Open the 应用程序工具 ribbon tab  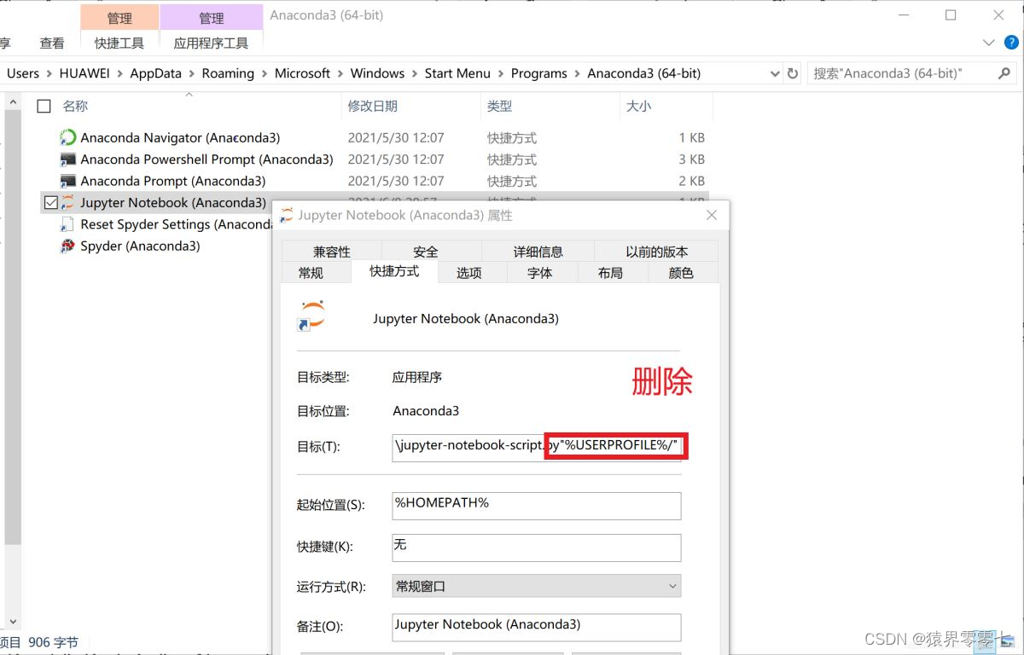pyautogui.click(x=211, y=43)
